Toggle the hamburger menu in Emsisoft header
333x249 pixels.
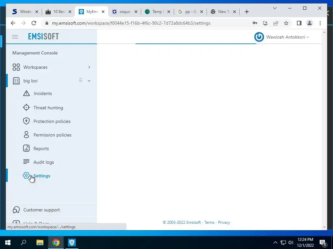coord(15,37)
